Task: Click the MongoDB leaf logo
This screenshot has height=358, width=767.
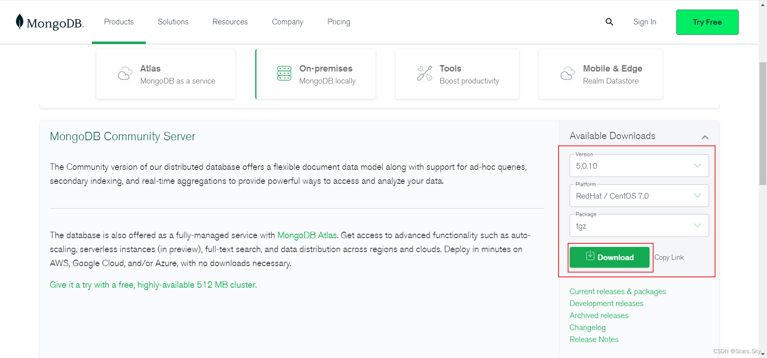Action: [20, 22]
